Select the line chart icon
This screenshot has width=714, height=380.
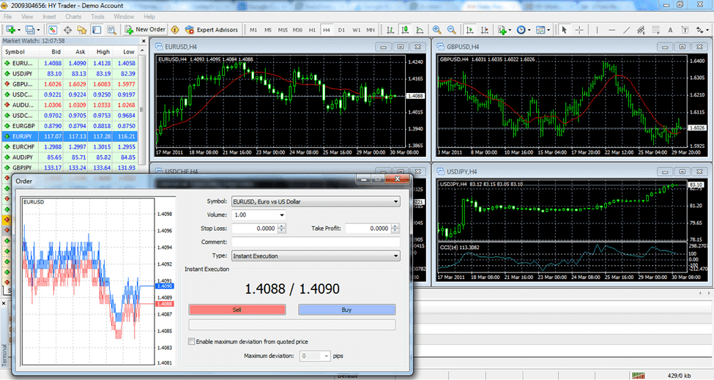pos(418,30)
